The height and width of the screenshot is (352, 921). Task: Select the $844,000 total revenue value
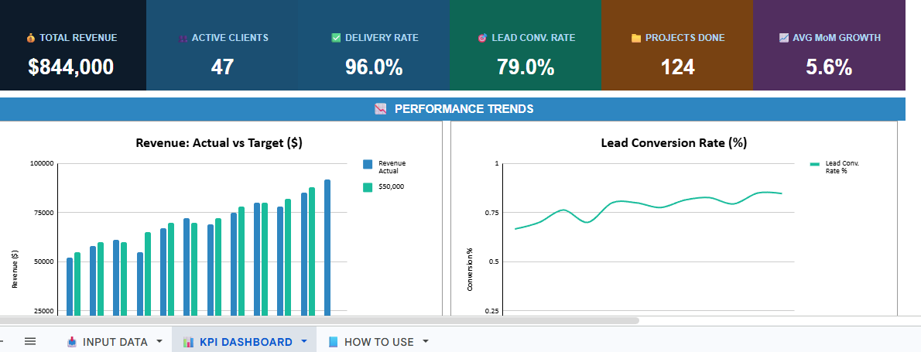click(x=71, y=67)
